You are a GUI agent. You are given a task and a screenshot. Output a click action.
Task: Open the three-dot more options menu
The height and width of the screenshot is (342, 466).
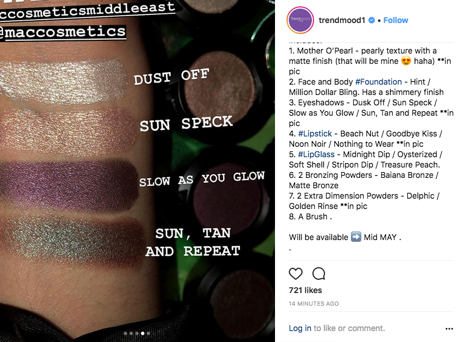449,329
